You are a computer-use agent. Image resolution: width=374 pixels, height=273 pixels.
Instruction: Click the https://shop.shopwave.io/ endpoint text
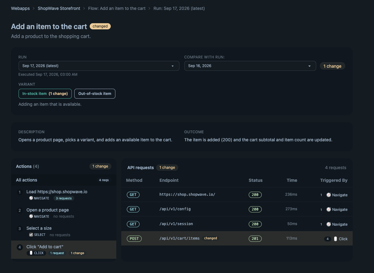click(x=187, y=194)
